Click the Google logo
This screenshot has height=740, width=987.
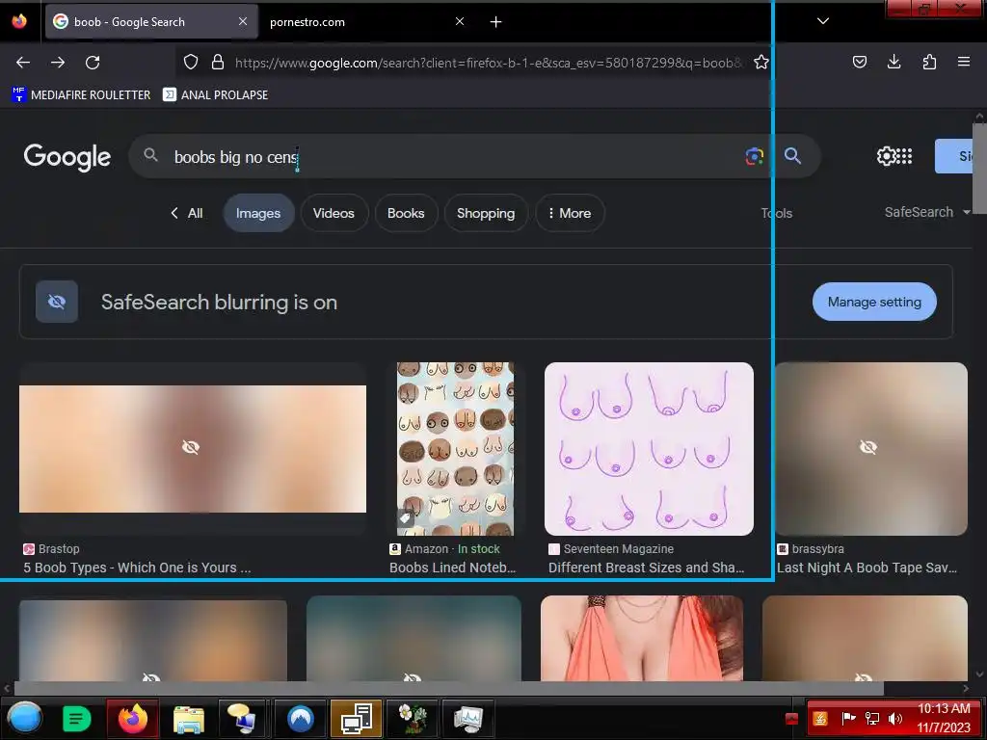click(x=67, y=157)
